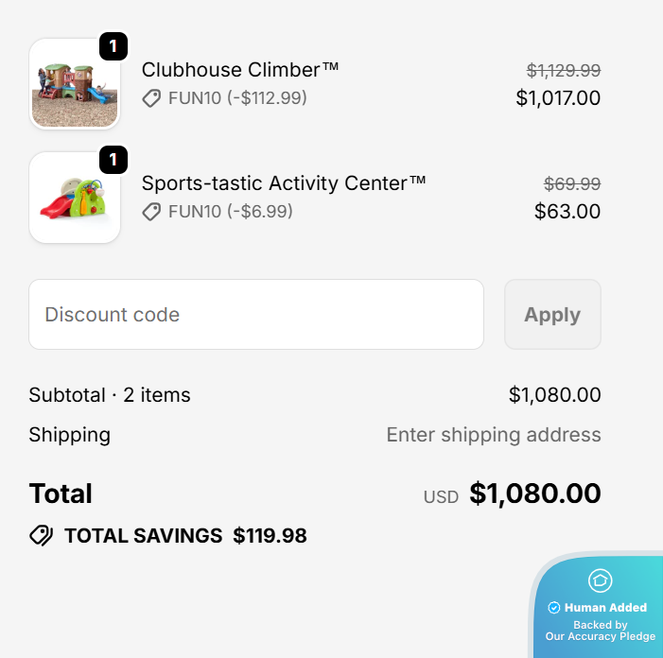Click the TOTAL SAVINGS $119.98 label
This screenshot has height=658, width=663.
point(185,536)
